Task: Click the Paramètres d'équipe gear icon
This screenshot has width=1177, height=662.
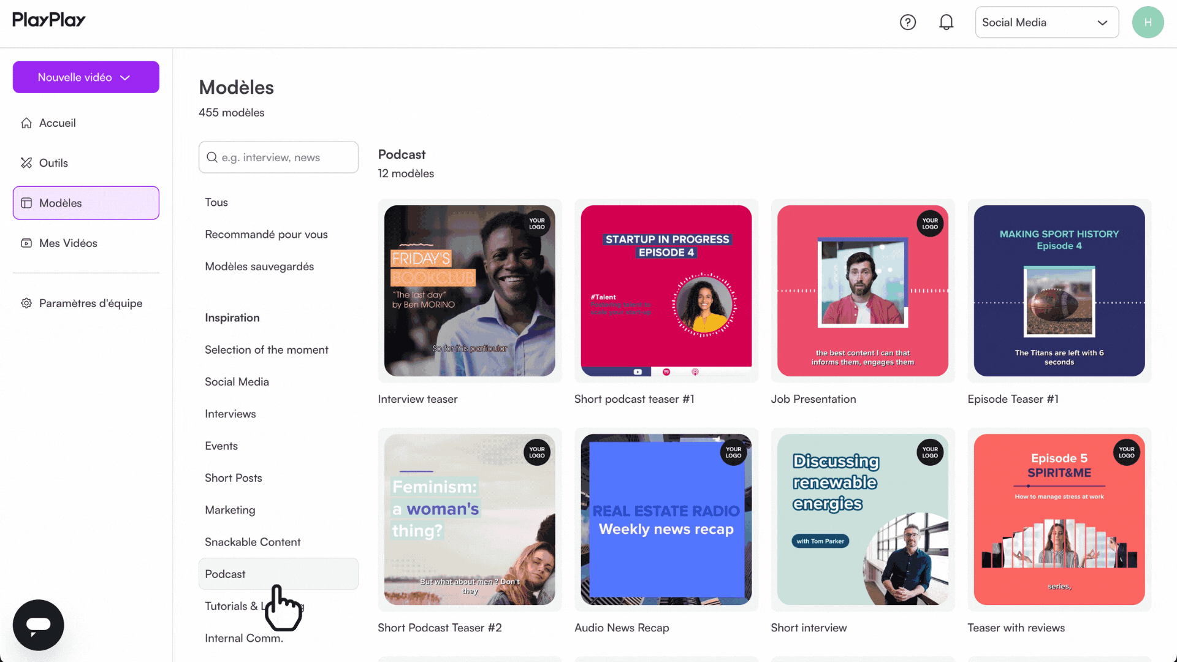Action: pyautogui.click(x=26, y=303)
